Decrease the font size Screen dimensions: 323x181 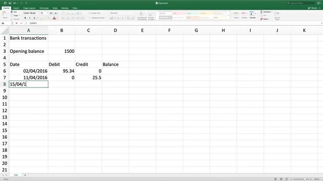coord(56,13)
